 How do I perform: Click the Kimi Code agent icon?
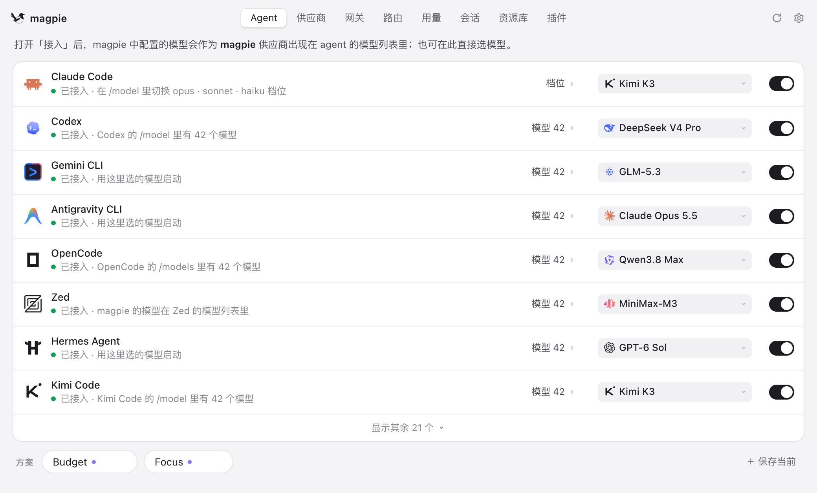click(x=33, y=391)
